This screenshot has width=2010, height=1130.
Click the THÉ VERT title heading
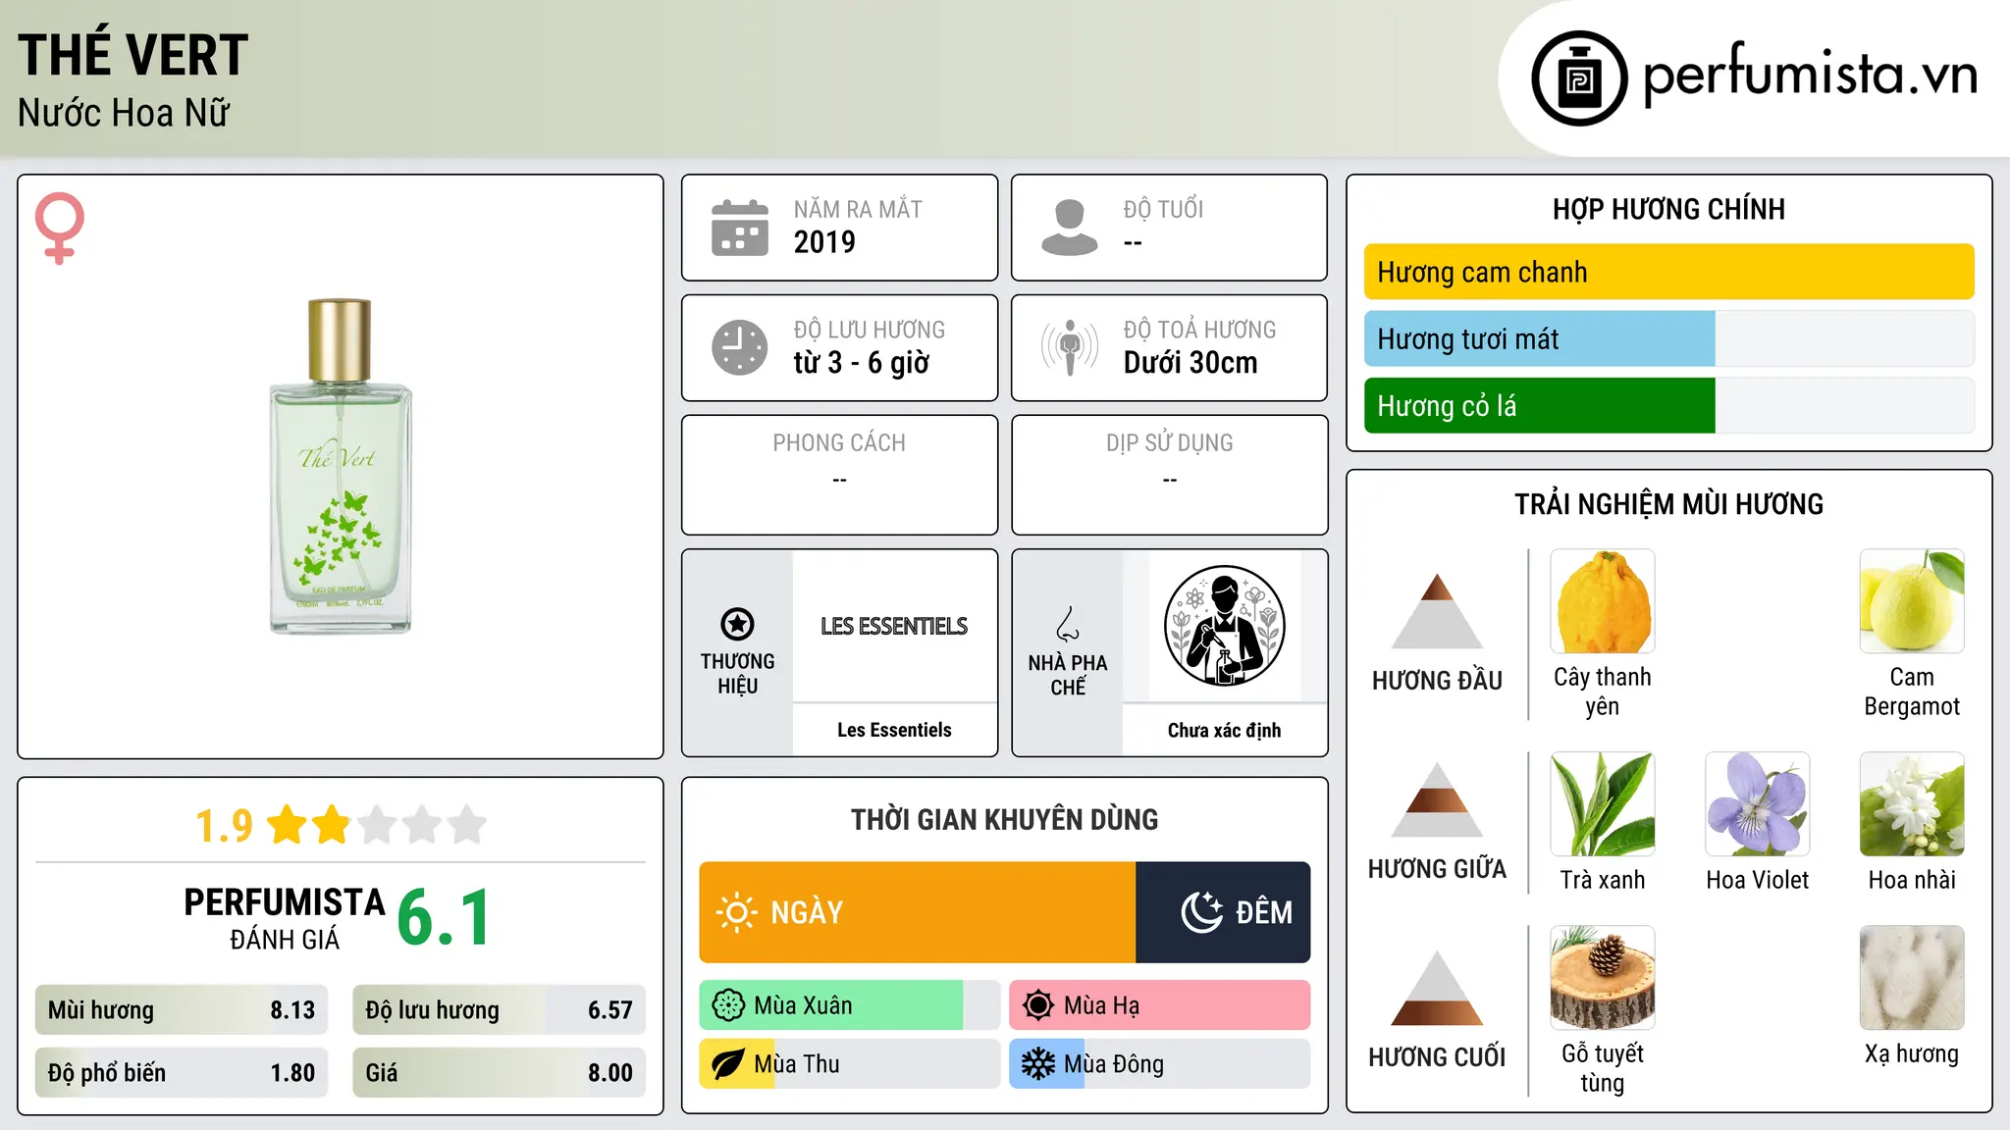[x=133, y=55]
